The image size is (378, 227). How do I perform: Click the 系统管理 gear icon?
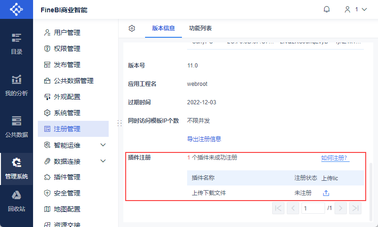pos(47,113)
